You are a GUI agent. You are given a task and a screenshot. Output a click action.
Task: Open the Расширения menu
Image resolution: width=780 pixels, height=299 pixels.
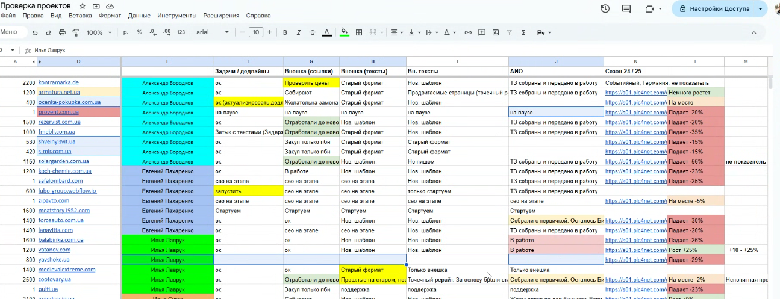click(x=220, y=16)
